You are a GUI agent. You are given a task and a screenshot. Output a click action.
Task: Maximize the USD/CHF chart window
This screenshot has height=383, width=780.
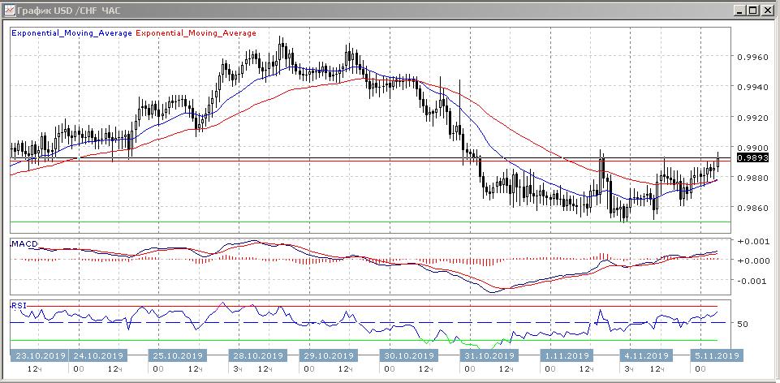pos(752,11)
